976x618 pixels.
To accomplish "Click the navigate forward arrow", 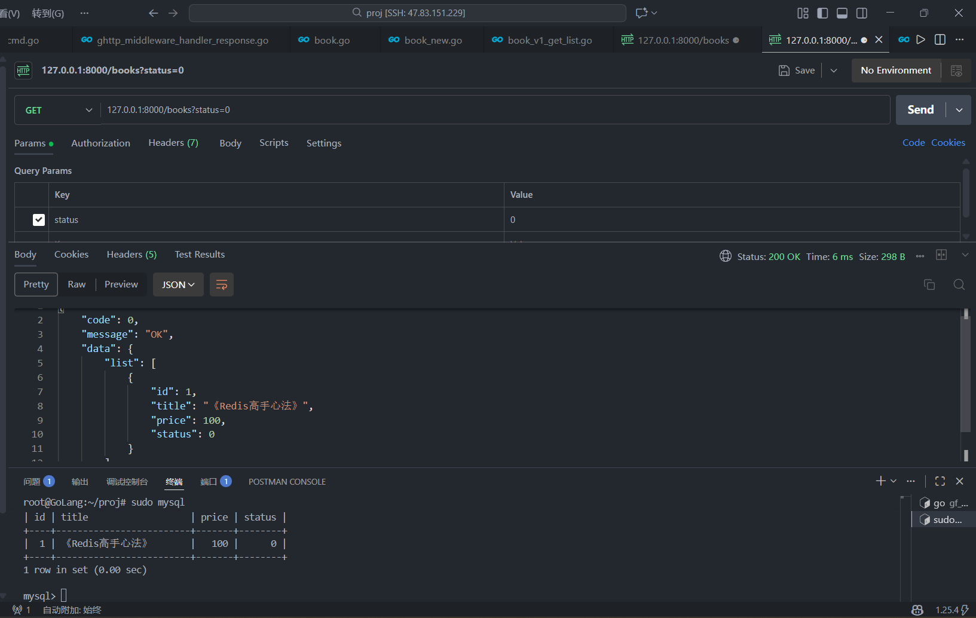I will [x=173, y=13].
